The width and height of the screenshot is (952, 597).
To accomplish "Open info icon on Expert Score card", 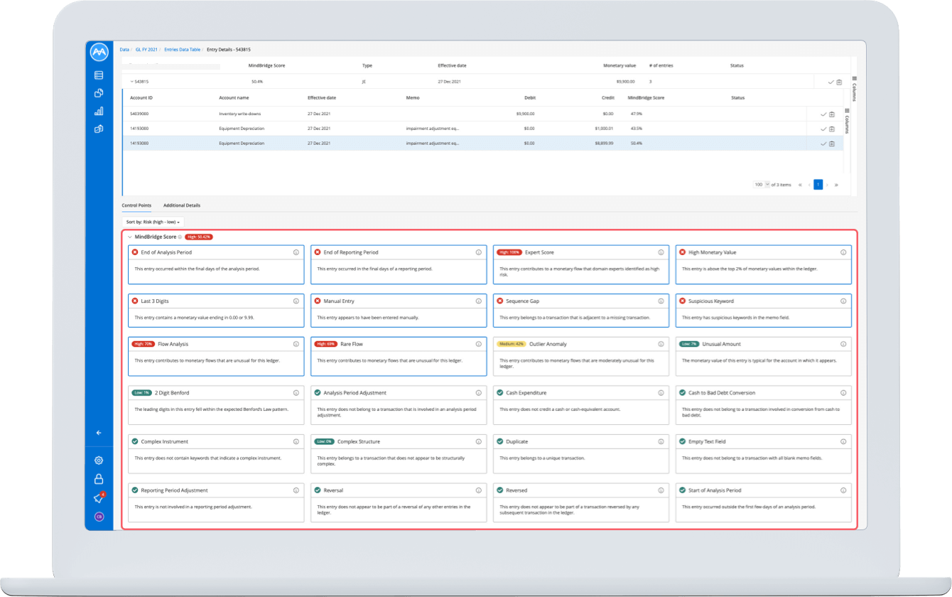I will tap(661, 252).
